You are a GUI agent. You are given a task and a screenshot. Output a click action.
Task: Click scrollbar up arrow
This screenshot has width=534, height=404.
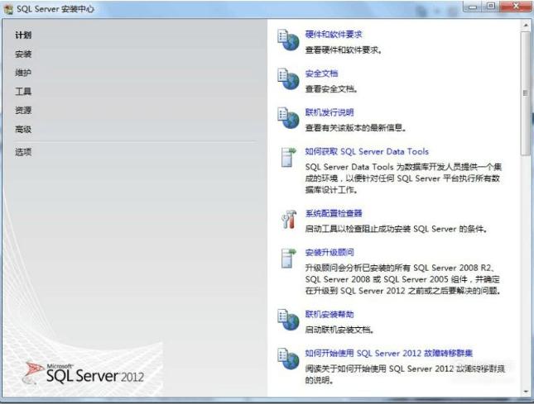click(x=526, y=25)
